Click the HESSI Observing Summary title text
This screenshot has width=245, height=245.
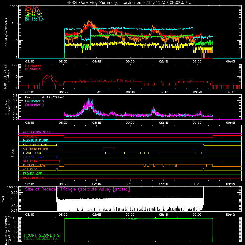click(x=130, y=3)
